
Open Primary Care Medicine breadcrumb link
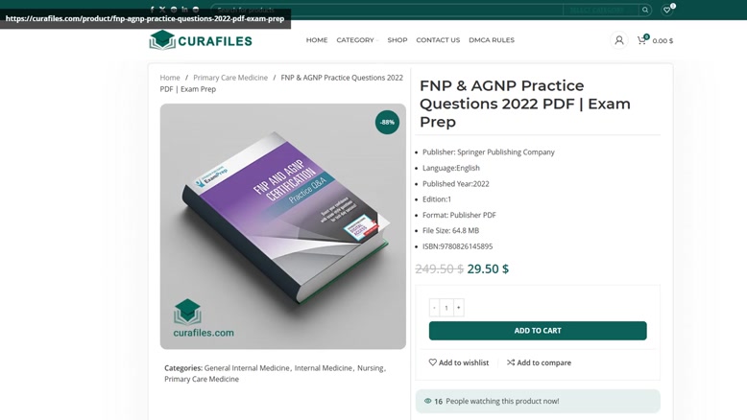click(230, 78)
